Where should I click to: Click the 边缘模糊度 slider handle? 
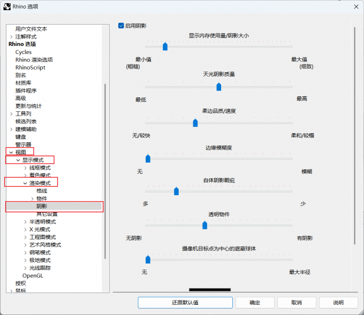tap(148, 159)
